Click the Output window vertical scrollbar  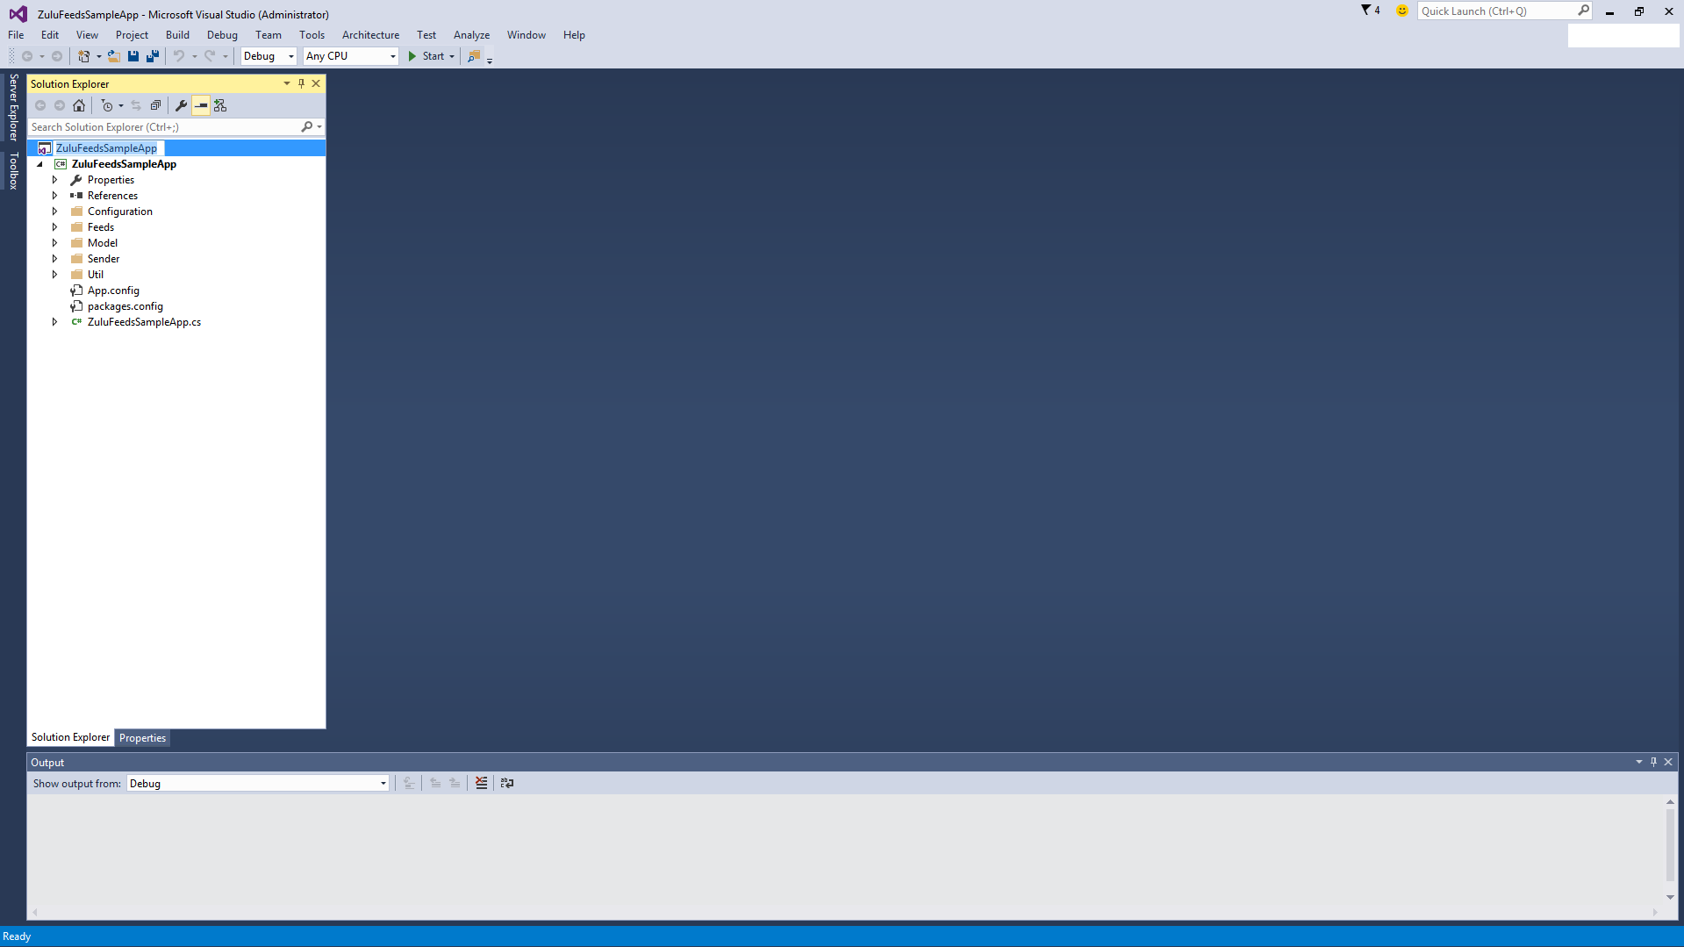[1670, 843]
